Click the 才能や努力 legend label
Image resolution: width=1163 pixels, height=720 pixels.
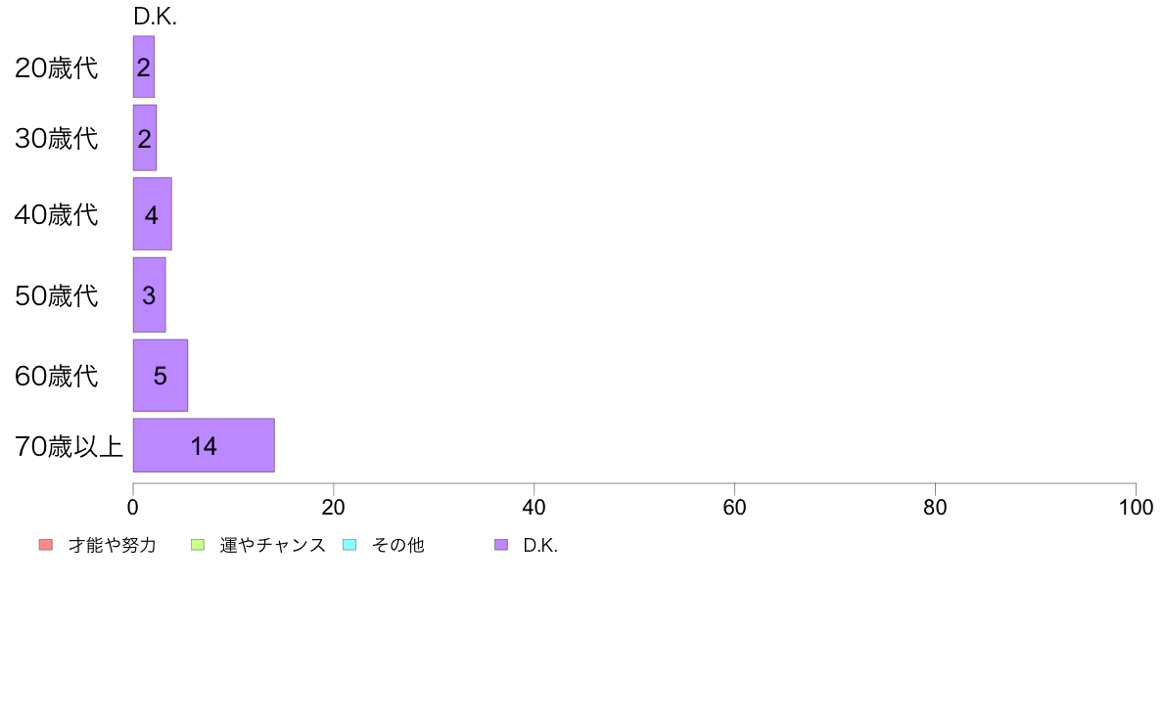112,545
